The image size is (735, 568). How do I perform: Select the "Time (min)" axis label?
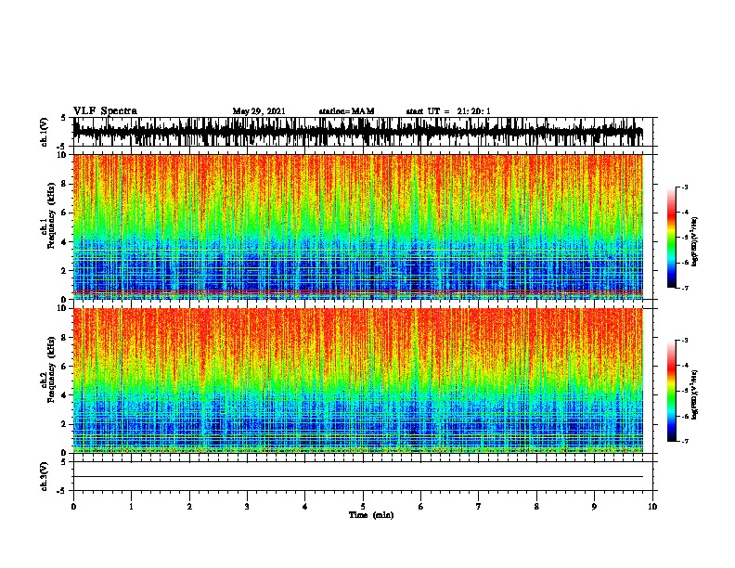click(x=371, y=515)
